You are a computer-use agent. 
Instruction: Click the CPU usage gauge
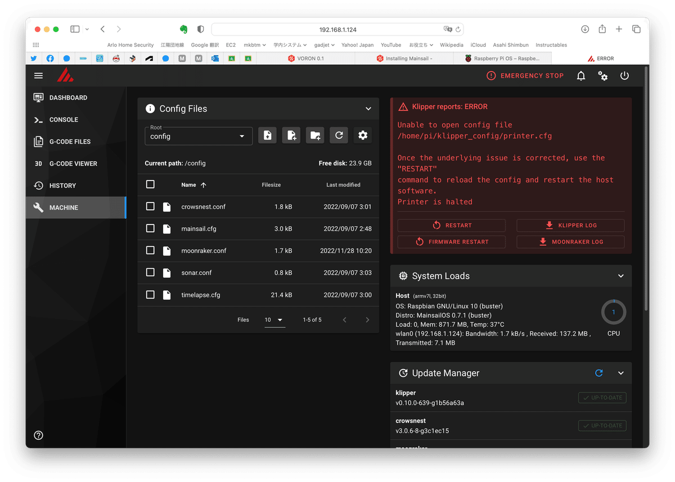[x=614, y=312]
